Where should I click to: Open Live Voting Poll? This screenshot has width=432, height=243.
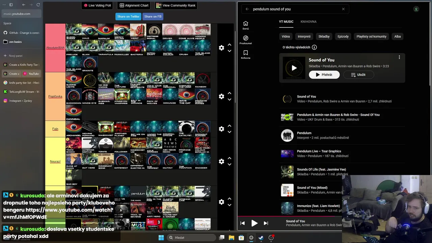coord(98,5)
